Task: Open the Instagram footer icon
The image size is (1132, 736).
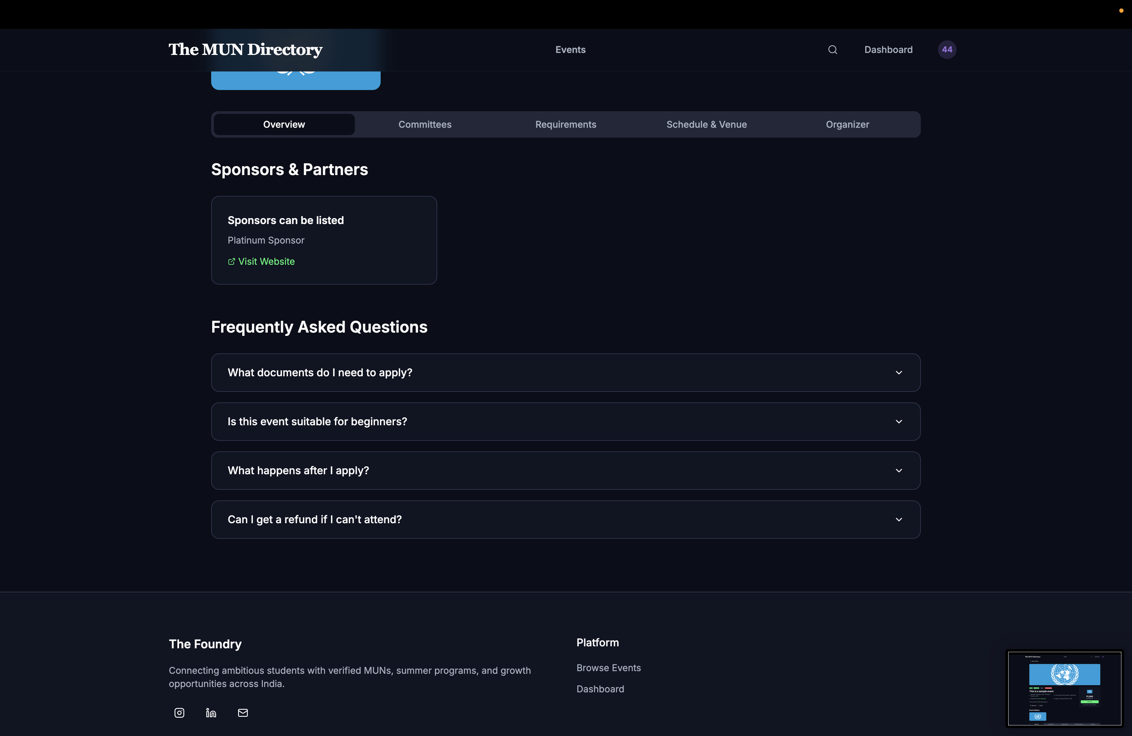Action: pos(179,712)
